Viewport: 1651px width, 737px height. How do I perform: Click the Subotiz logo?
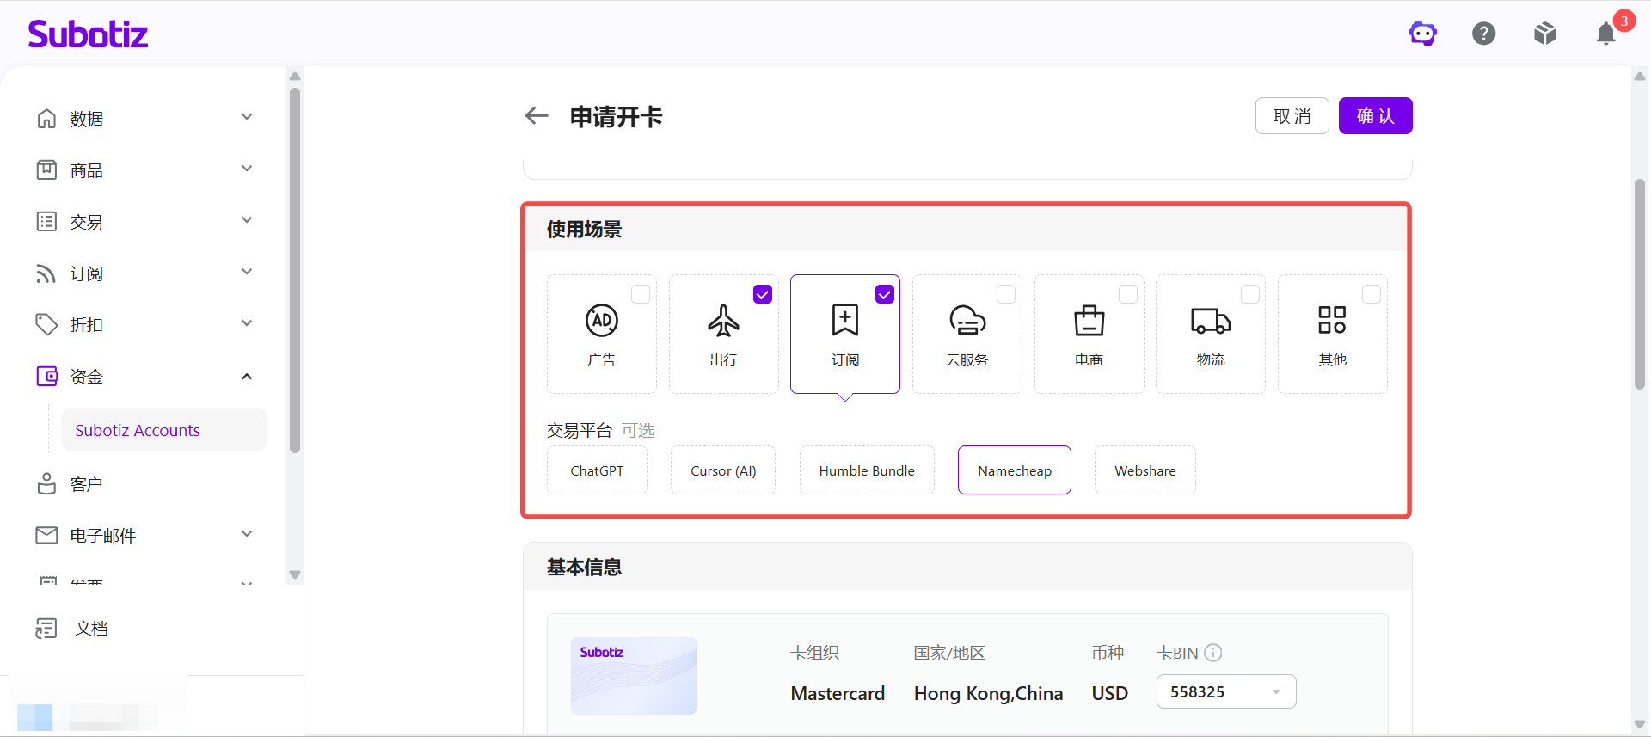(88, 34)
